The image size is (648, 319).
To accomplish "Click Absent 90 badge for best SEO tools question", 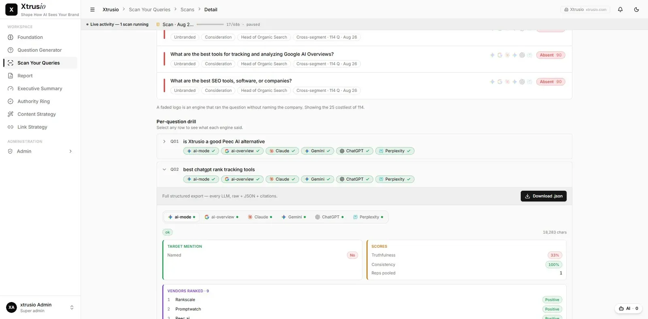I will [550, 82].
